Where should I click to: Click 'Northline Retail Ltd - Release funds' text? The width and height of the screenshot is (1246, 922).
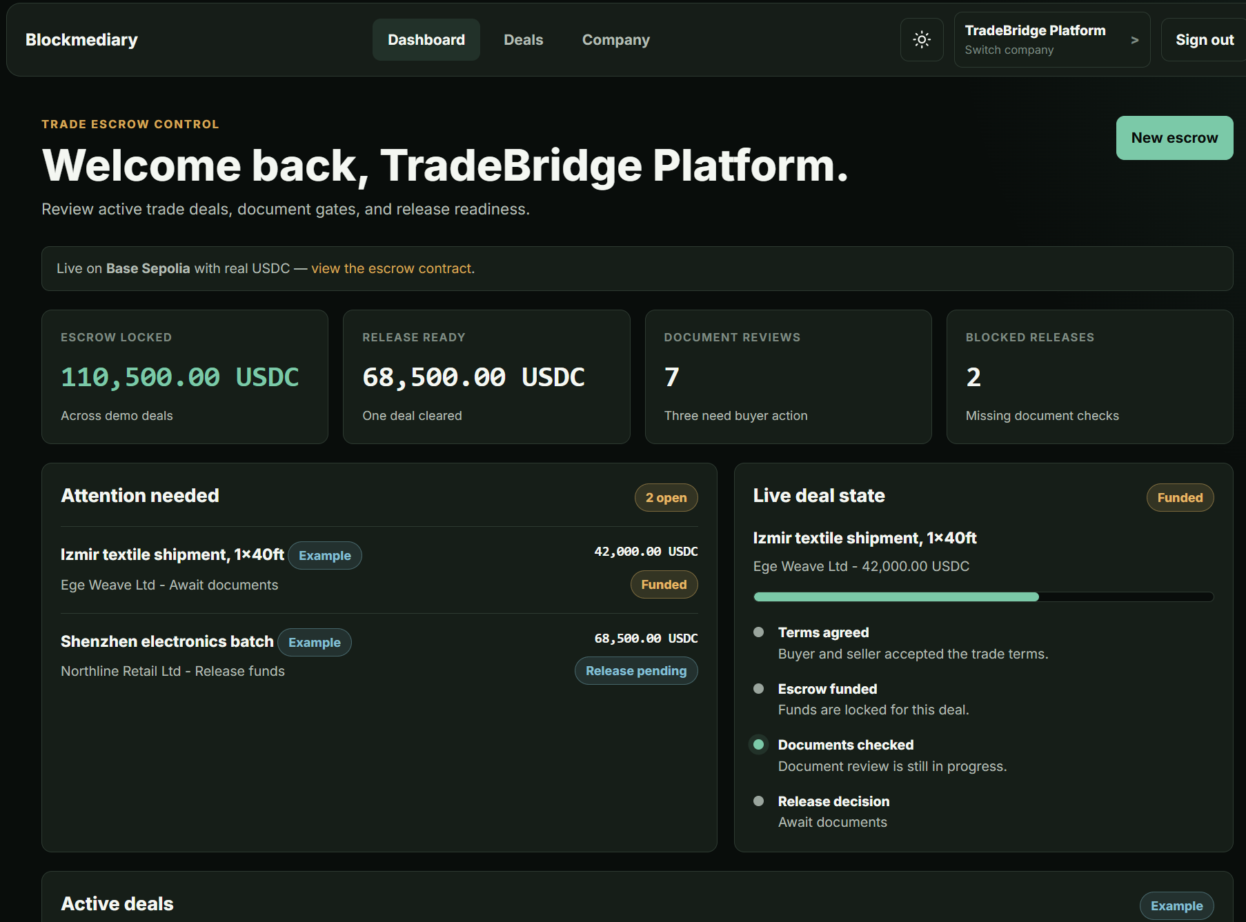pos(172,671)
